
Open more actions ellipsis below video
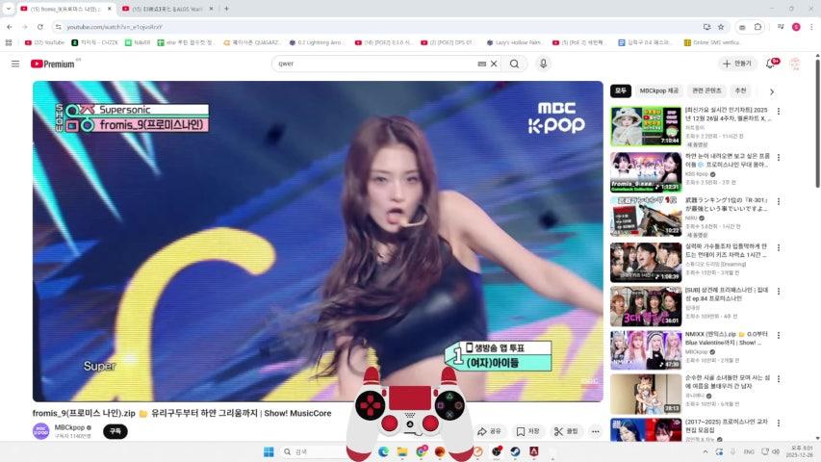point(596,431)
